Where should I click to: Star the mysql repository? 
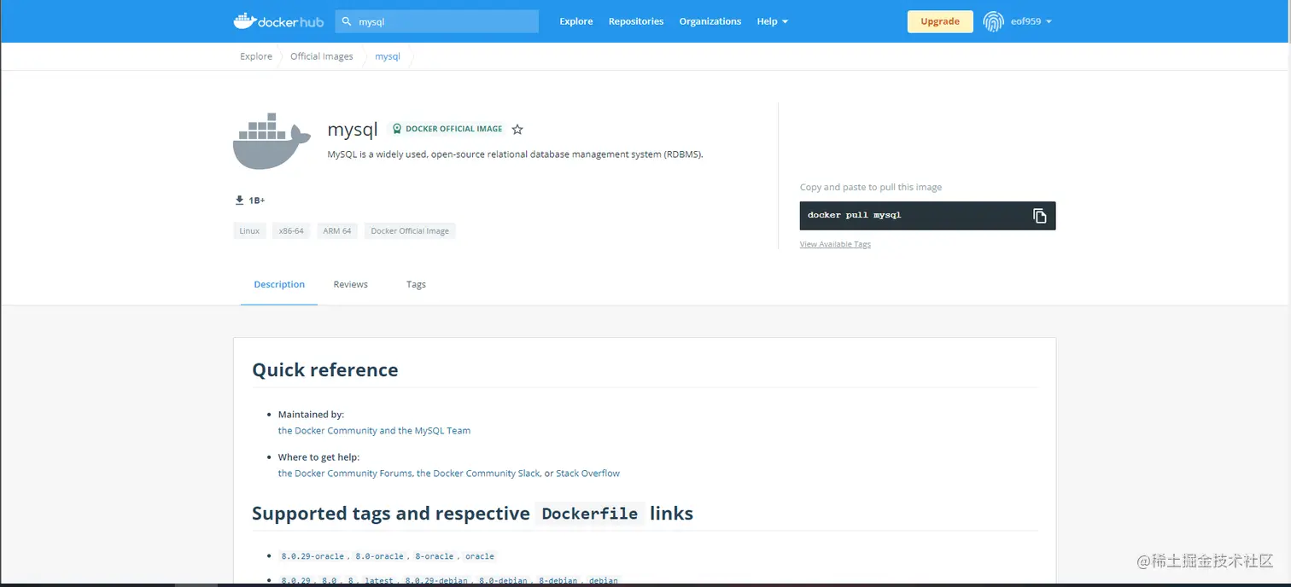click(517, 130)
